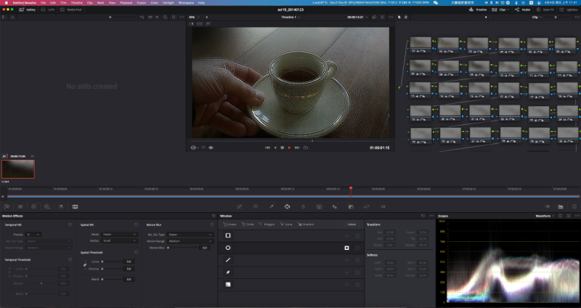Add a Linear window preset button

point(230,224)
